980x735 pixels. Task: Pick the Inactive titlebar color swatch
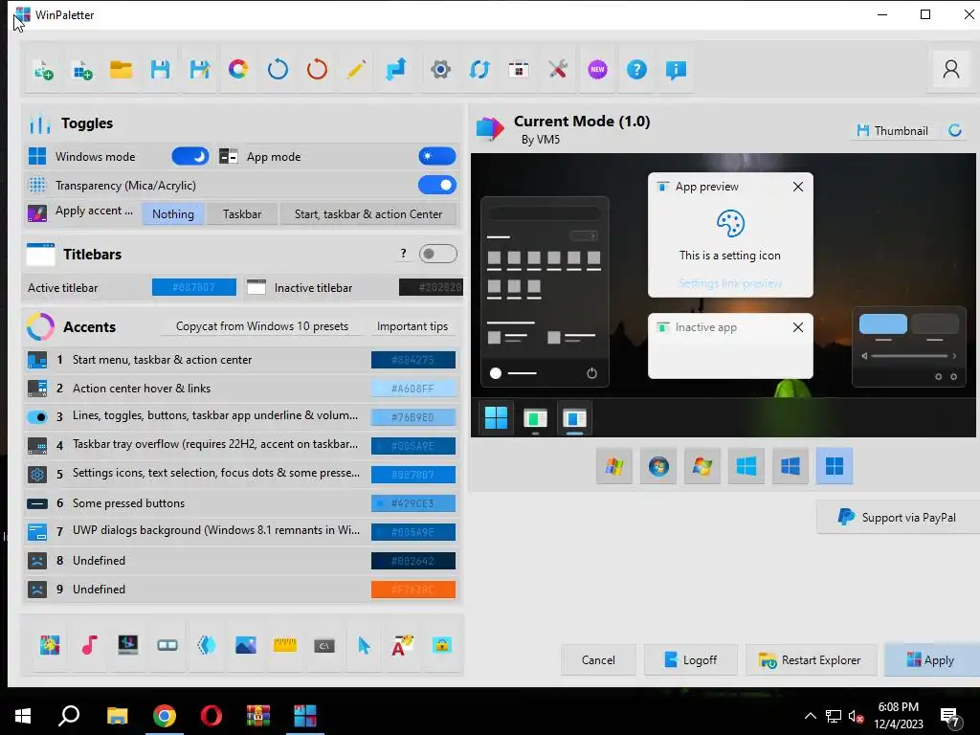pyautogui.click(x=431, y=287)
